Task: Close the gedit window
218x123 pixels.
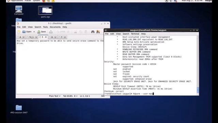Action: click(x=108, y=24)
